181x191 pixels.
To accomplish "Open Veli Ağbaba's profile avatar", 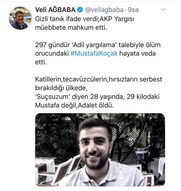I will pyautogui.click(x=20, y=18).
